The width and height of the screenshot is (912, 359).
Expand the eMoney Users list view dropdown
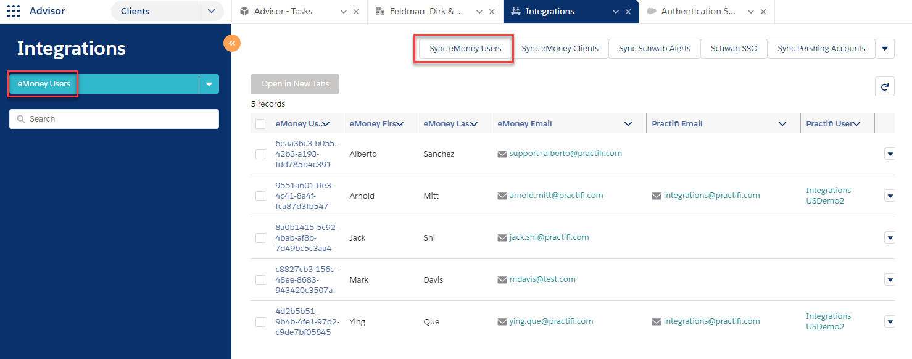pyautogui.click(x=209, y=84)
